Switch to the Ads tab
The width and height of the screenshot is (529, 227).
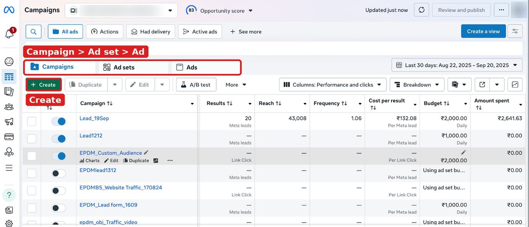tap(205, 67)
